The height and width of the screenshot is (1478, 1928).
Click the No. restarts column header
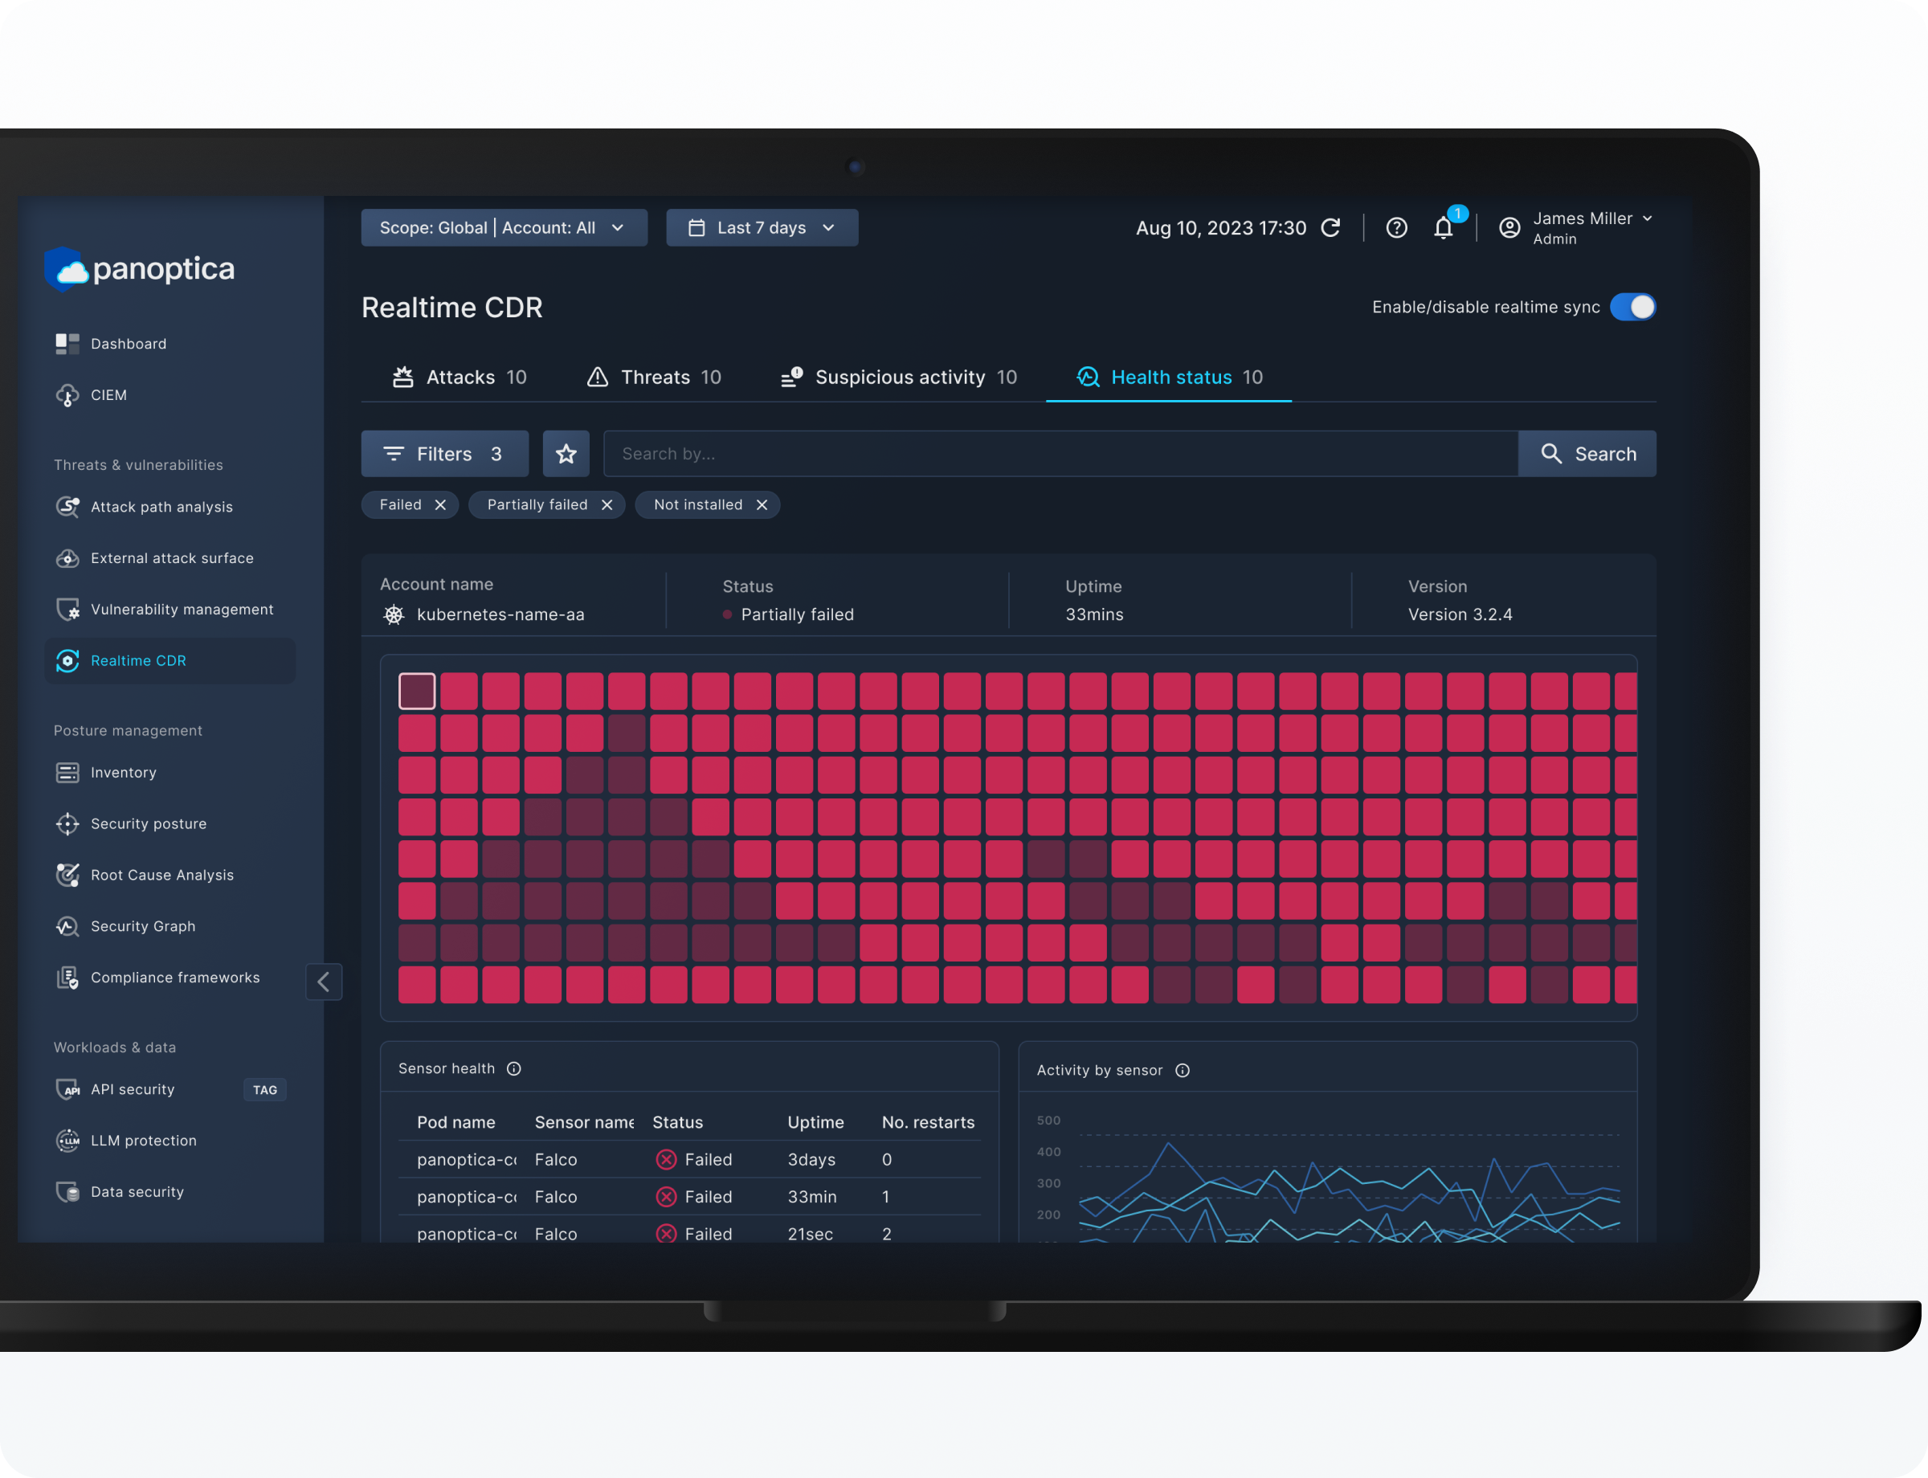click(929, 1123)
